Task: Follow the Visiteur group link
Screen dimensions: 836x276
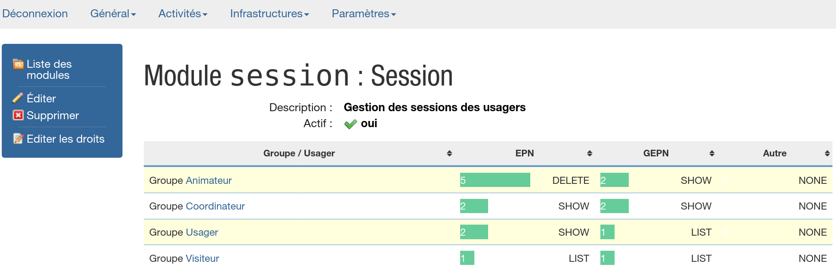Action: point(202,258)
